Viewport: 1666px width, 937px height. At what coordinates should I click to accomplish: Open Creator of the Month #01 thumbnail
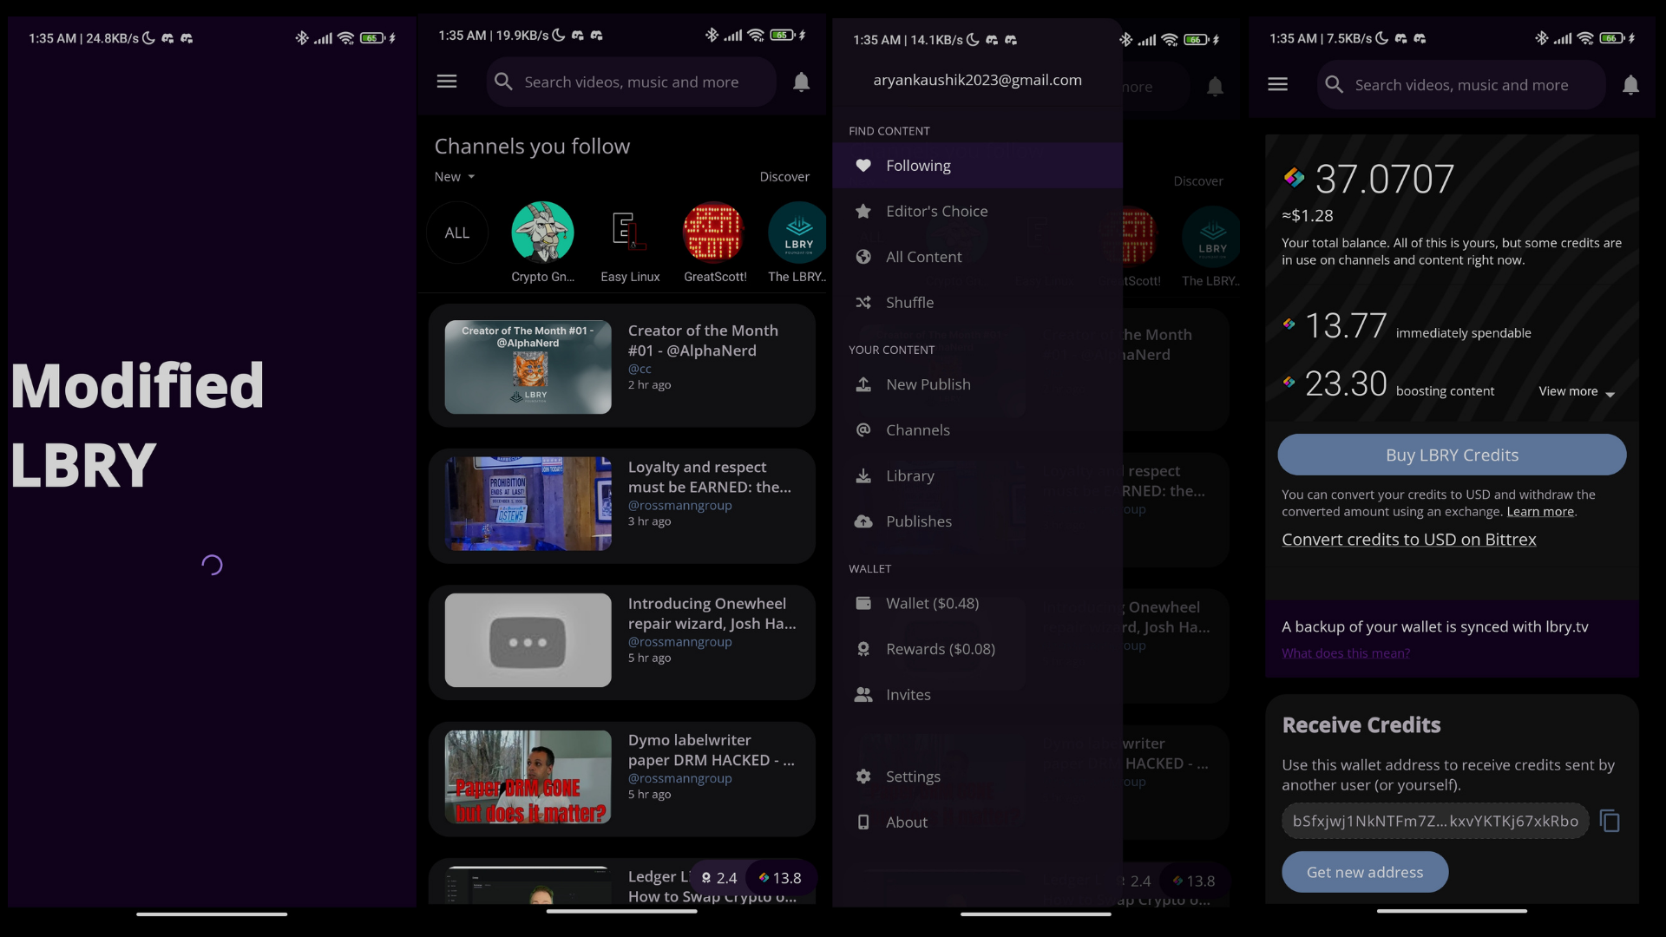pos(528,367)
